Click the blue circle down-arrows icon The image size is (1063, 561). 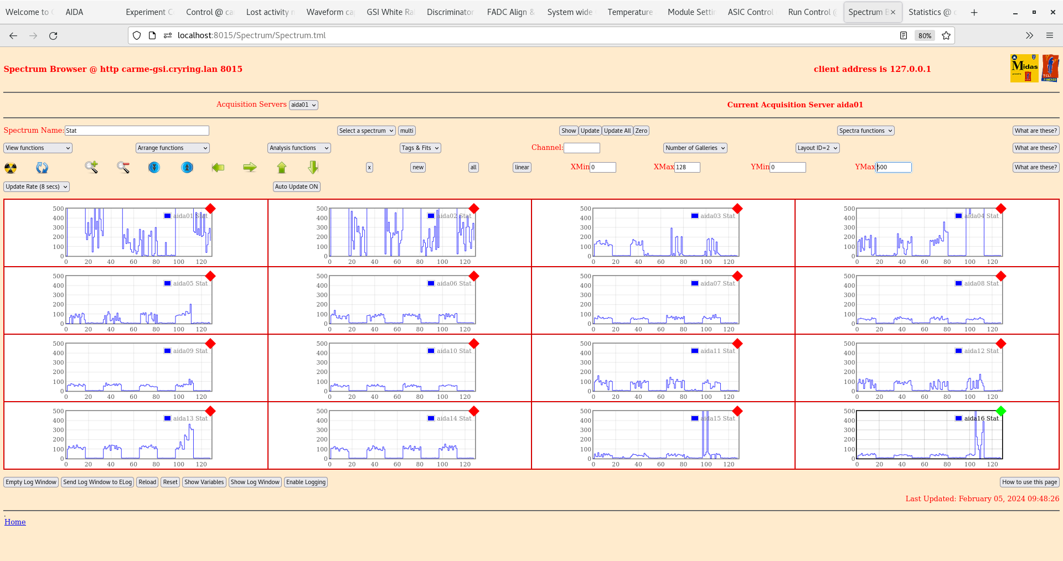[x=154, y=167]
